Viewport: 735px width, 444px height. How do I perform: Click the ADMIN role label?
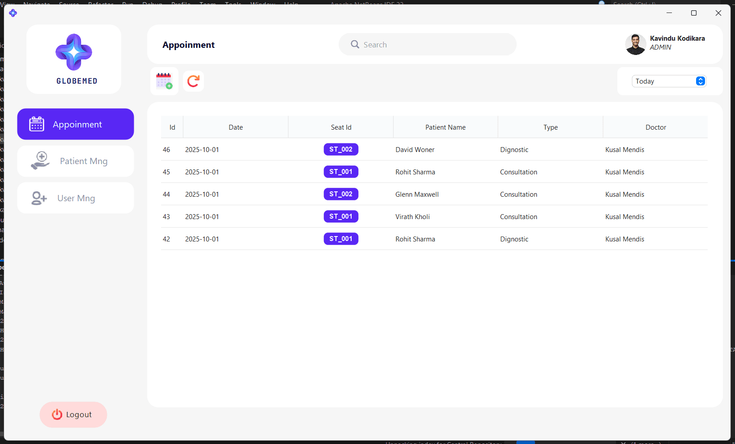[x=660, y=47]
